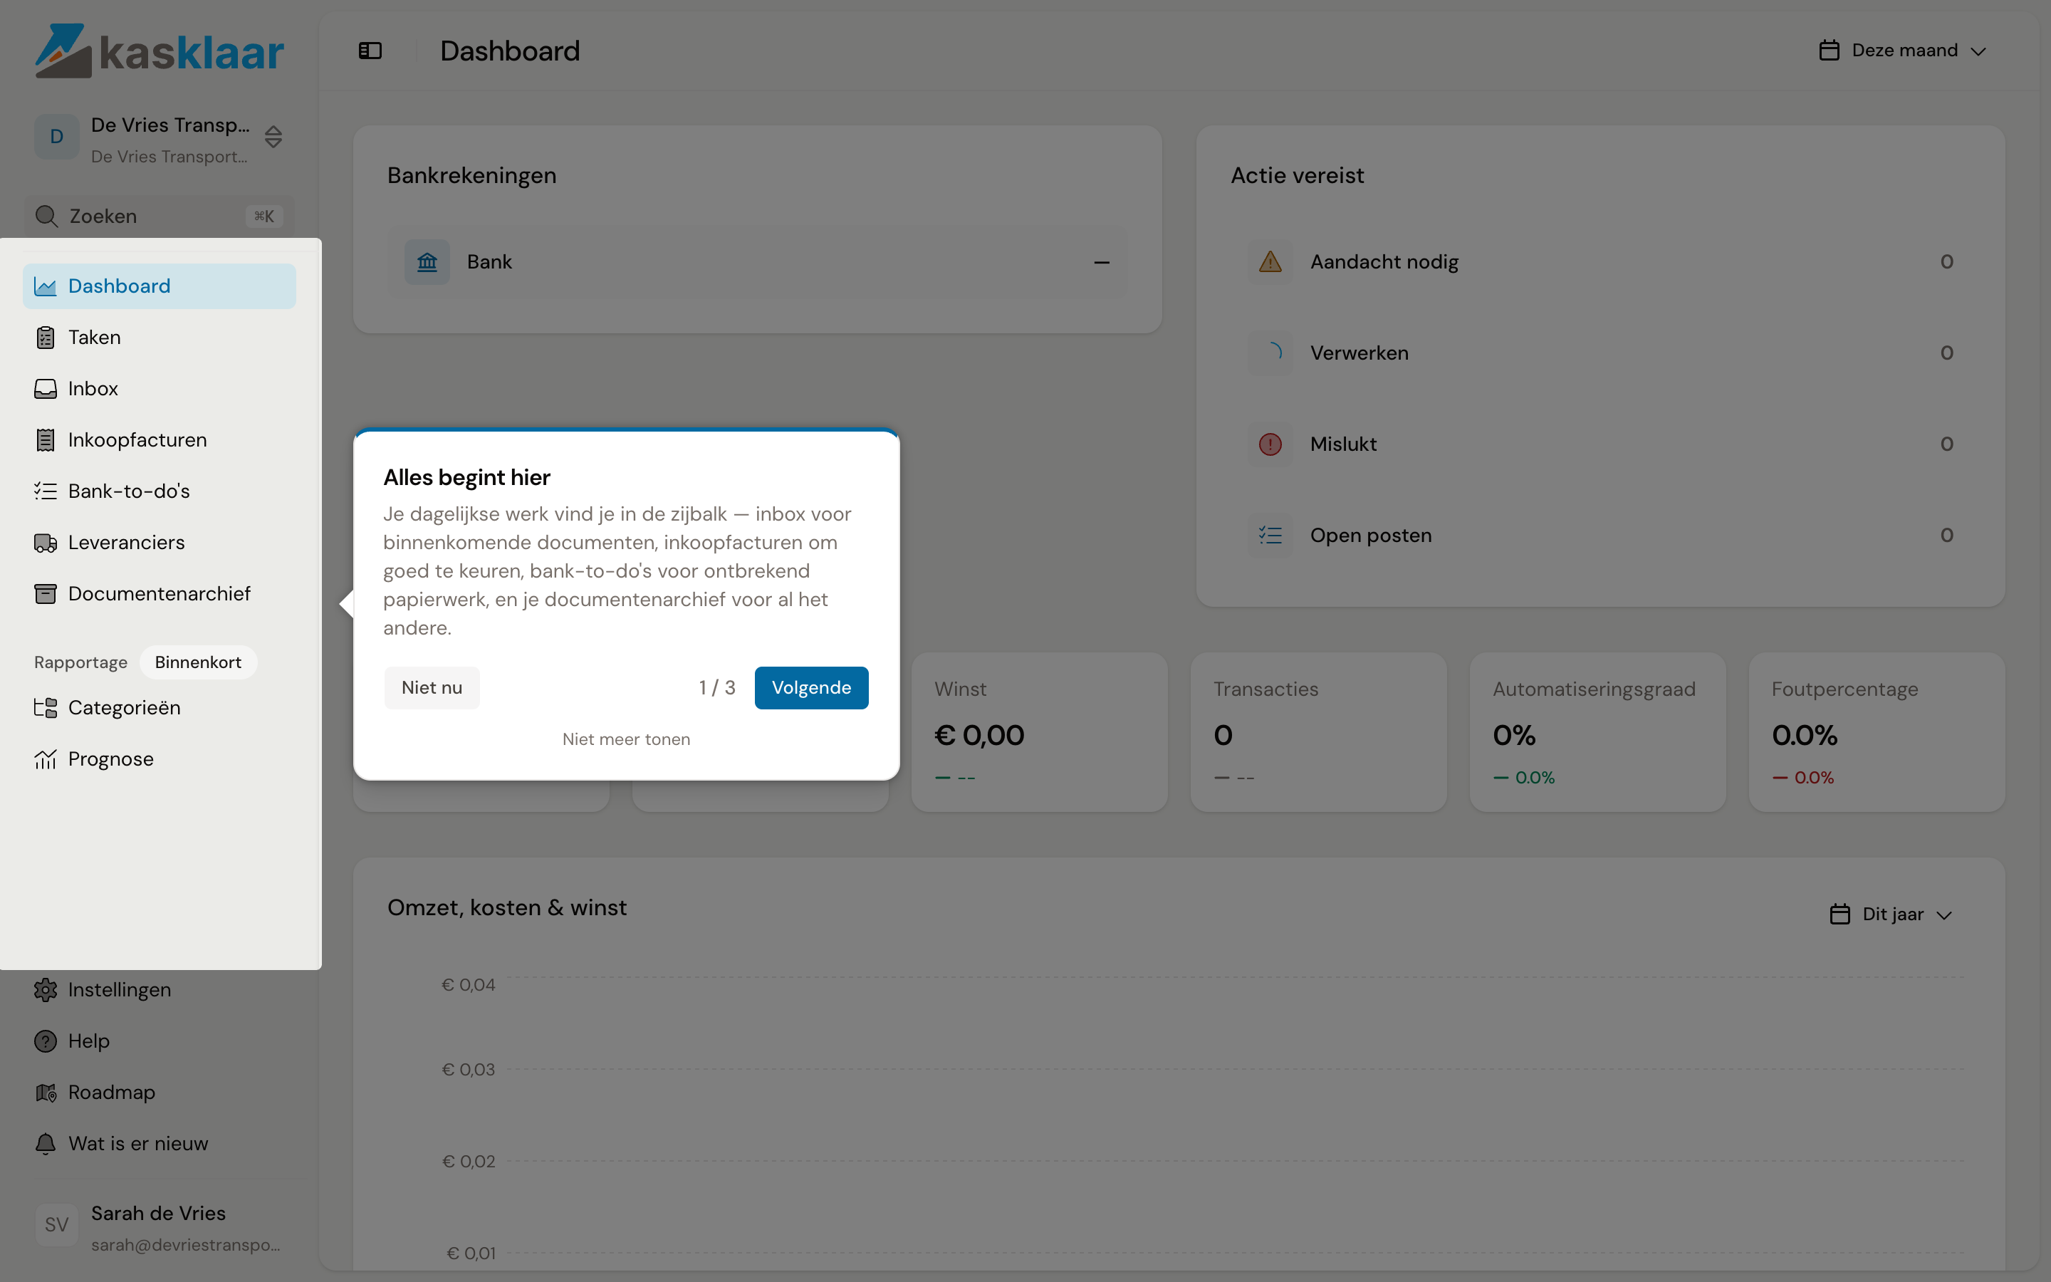Click the Aandacht nodig warning icon
This screenshot has height=1282, width=2051.
pyautogui.click(x=1270, y=262)
